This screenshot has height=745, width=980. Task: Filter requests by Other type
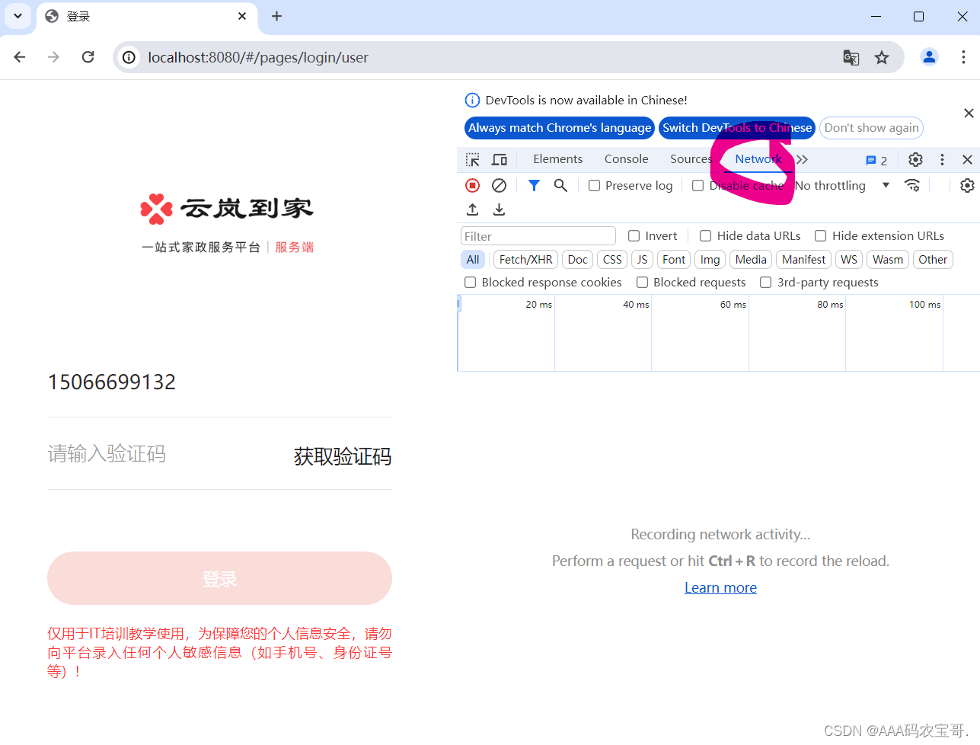click(x=933, y=260)
